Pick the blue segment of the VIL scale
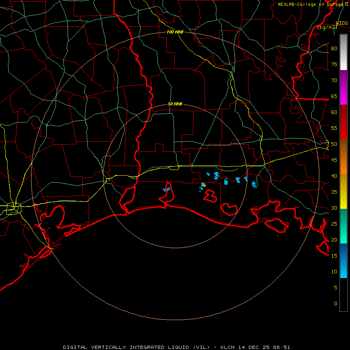This screenshot has width=350, height=350. (x=343, y=261)
